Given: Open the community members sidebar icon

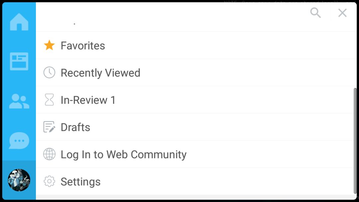Looking at the screenshot, I should pyautogui.click(x=19, y=101).
